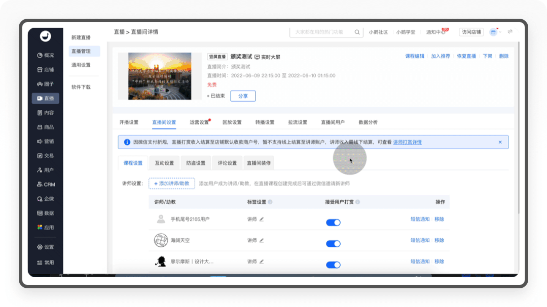
Task: Click the 分享 button
Action: (x=243, y=96)
